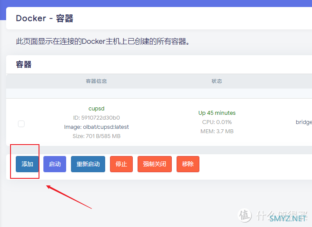Click the 状态 column header
Viewport: 312px width, 227px height.
217,81
